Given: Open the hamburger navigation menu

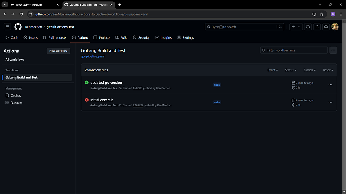Looking at the screenshot, I should (x=7, y=27).
